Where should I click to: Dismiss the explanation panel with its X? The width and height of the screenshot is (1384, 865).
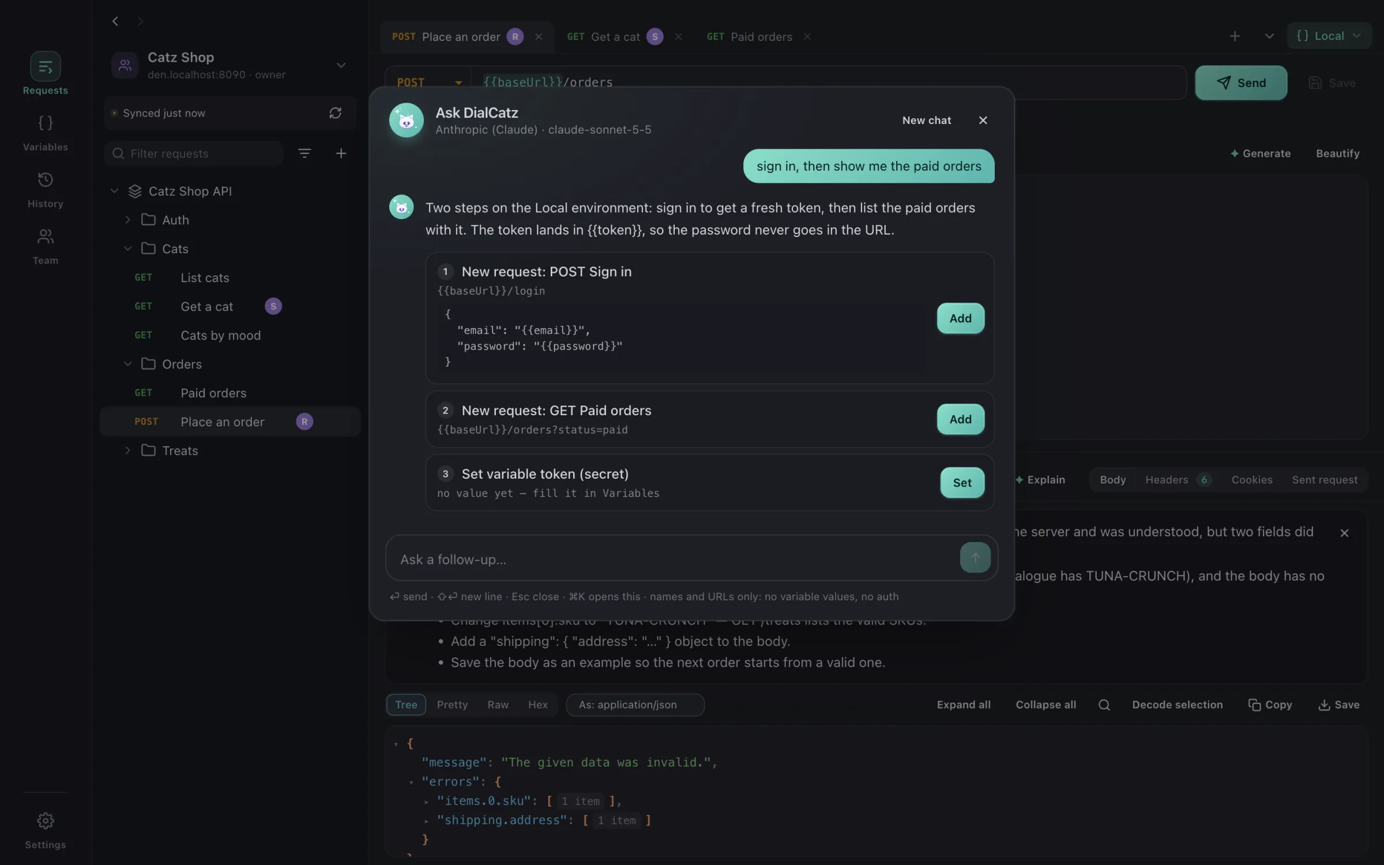pyautogui.click(x=1344, y=533)
